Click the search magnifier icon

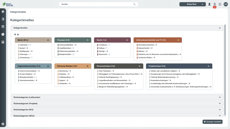click(x=134, y=4)
